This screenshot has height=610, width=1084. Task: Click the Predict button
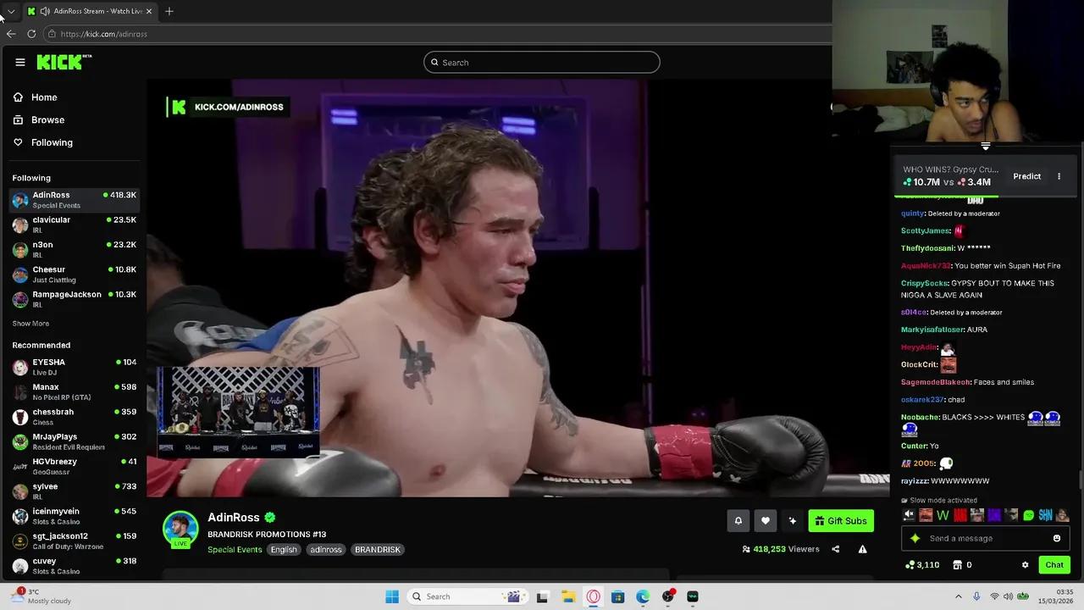coord(1026,176)
